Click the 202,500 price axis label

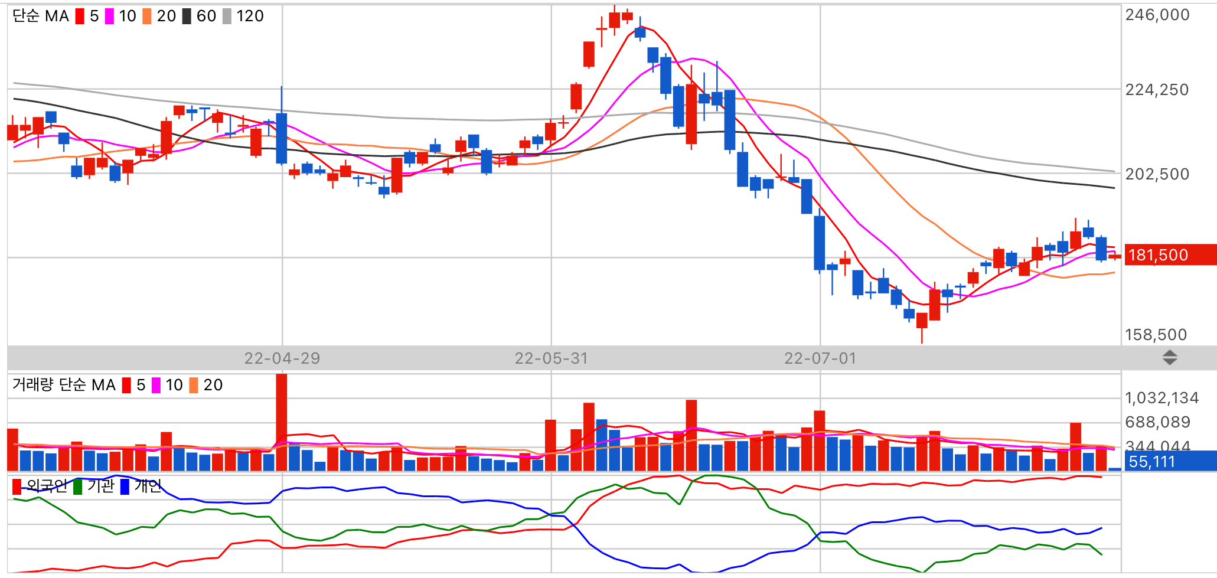pos(1157,174)
